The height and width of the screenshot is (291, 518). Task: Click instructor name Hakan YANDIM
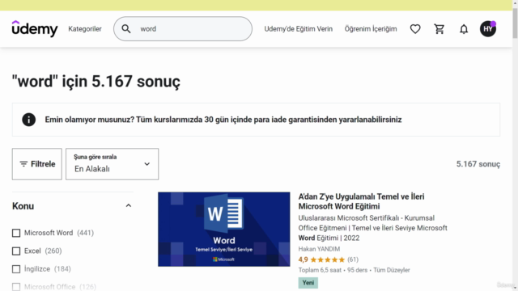click(319, 249)
